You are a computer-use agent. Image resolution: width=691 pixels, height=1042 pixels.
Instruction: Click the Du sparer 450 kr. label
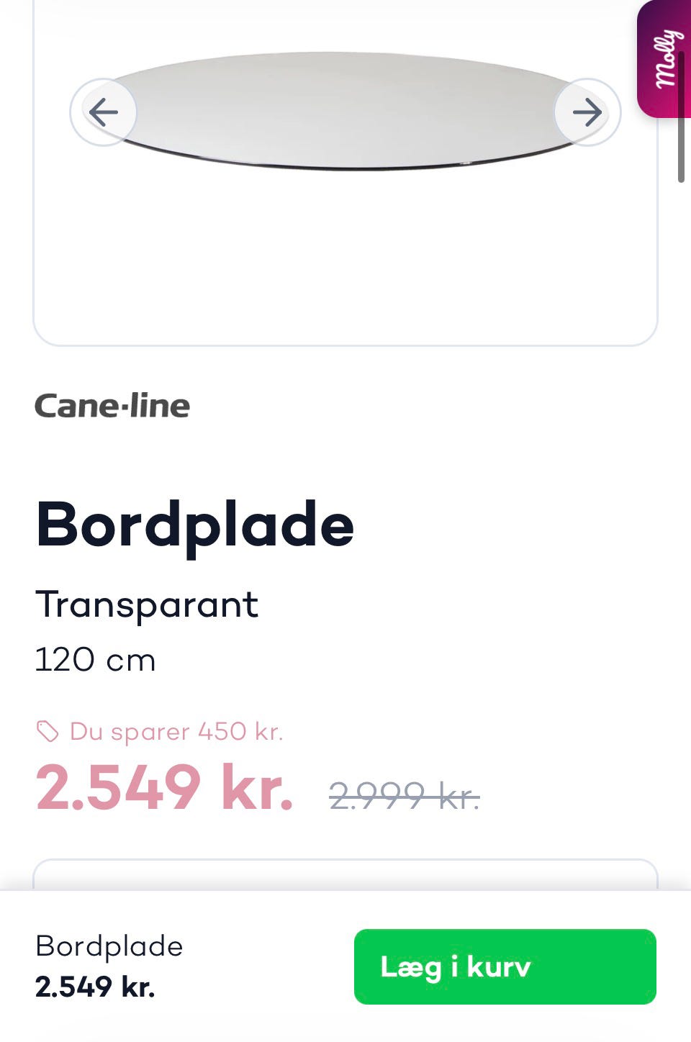176,732
